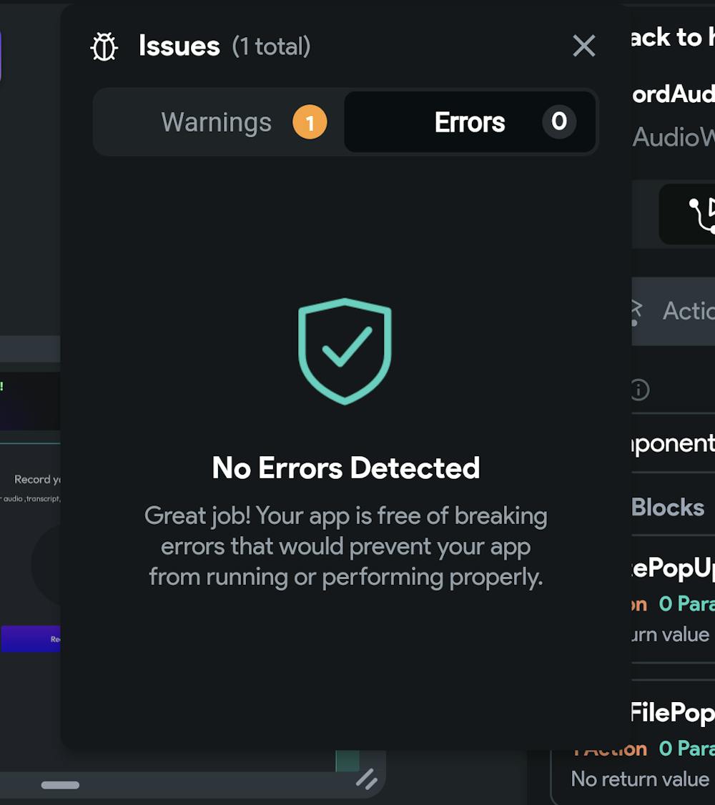Click the errors count badge showing 0
The width and height of the screenshot is (715, 805).
click(558, 122)
